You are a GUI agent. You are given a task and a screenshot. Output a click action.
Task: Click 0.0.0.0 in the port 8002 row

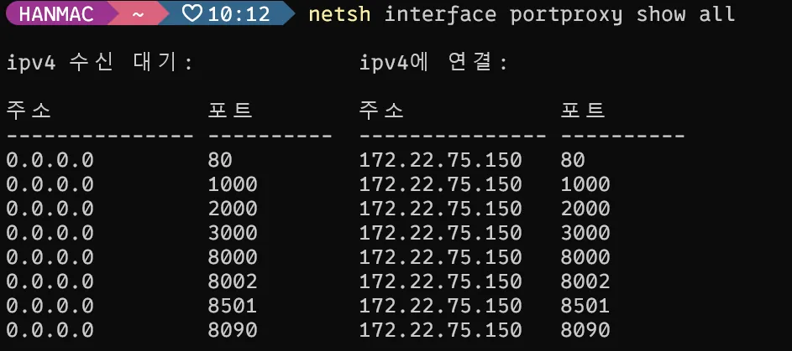[50, 281]
